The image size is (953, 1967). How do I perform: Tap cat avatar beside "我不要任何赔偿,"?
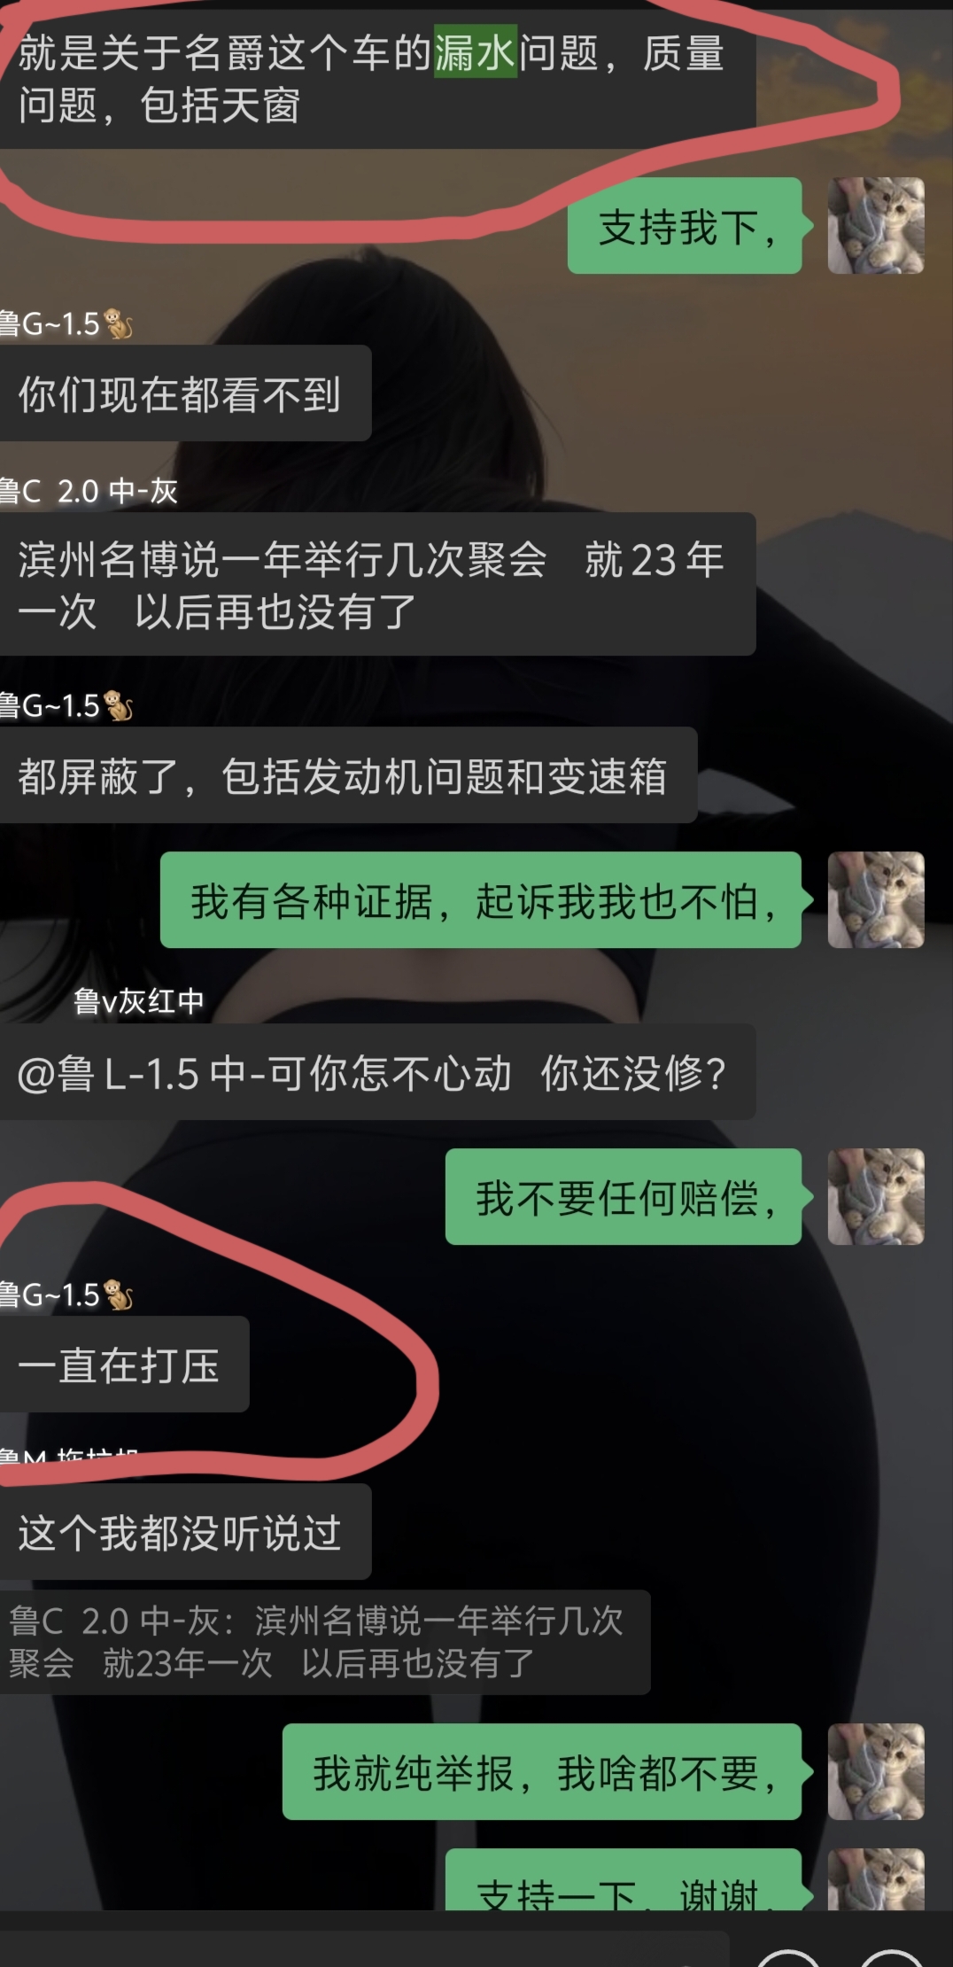pyautogui.click(x=876, y=1196)
